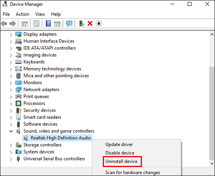Image resolution: width=215 pixels, height=176 pixels.
Task: Click the Print queues printer icon
Action: 18,97
